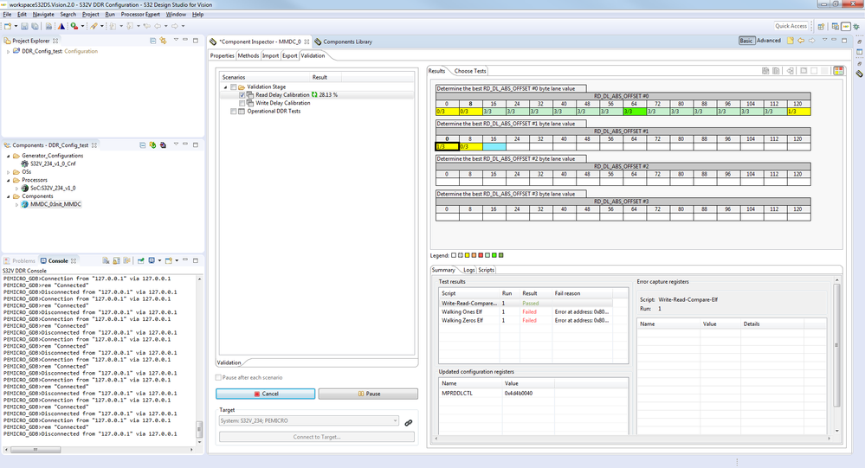Screen dimensions: 865x468
Task: Toggle Link with Editor in Project Explorer
Action: (163, 41)
